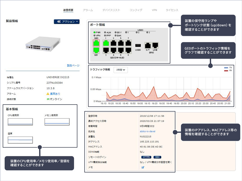Click the SSH remote login button

coord(157,157)
